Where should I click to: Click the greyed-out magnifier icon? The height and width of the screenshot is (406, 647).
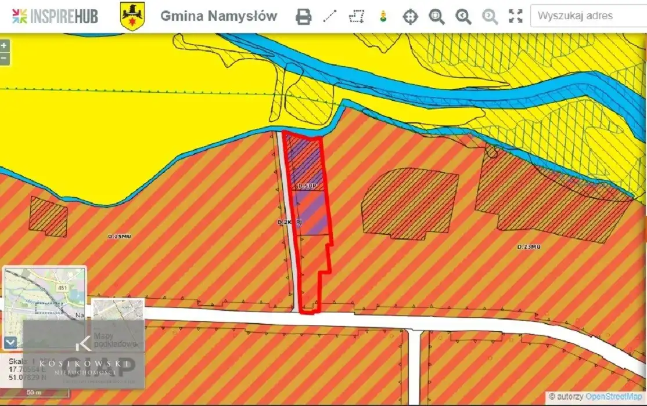490,16
